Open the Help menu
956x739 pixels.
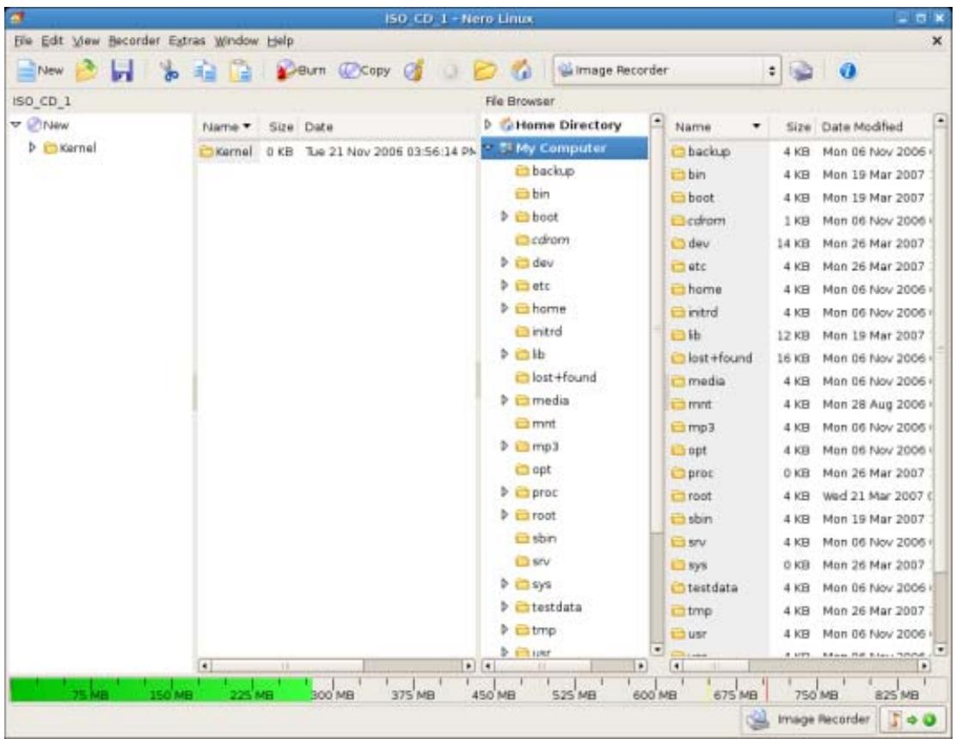[280, 41]
